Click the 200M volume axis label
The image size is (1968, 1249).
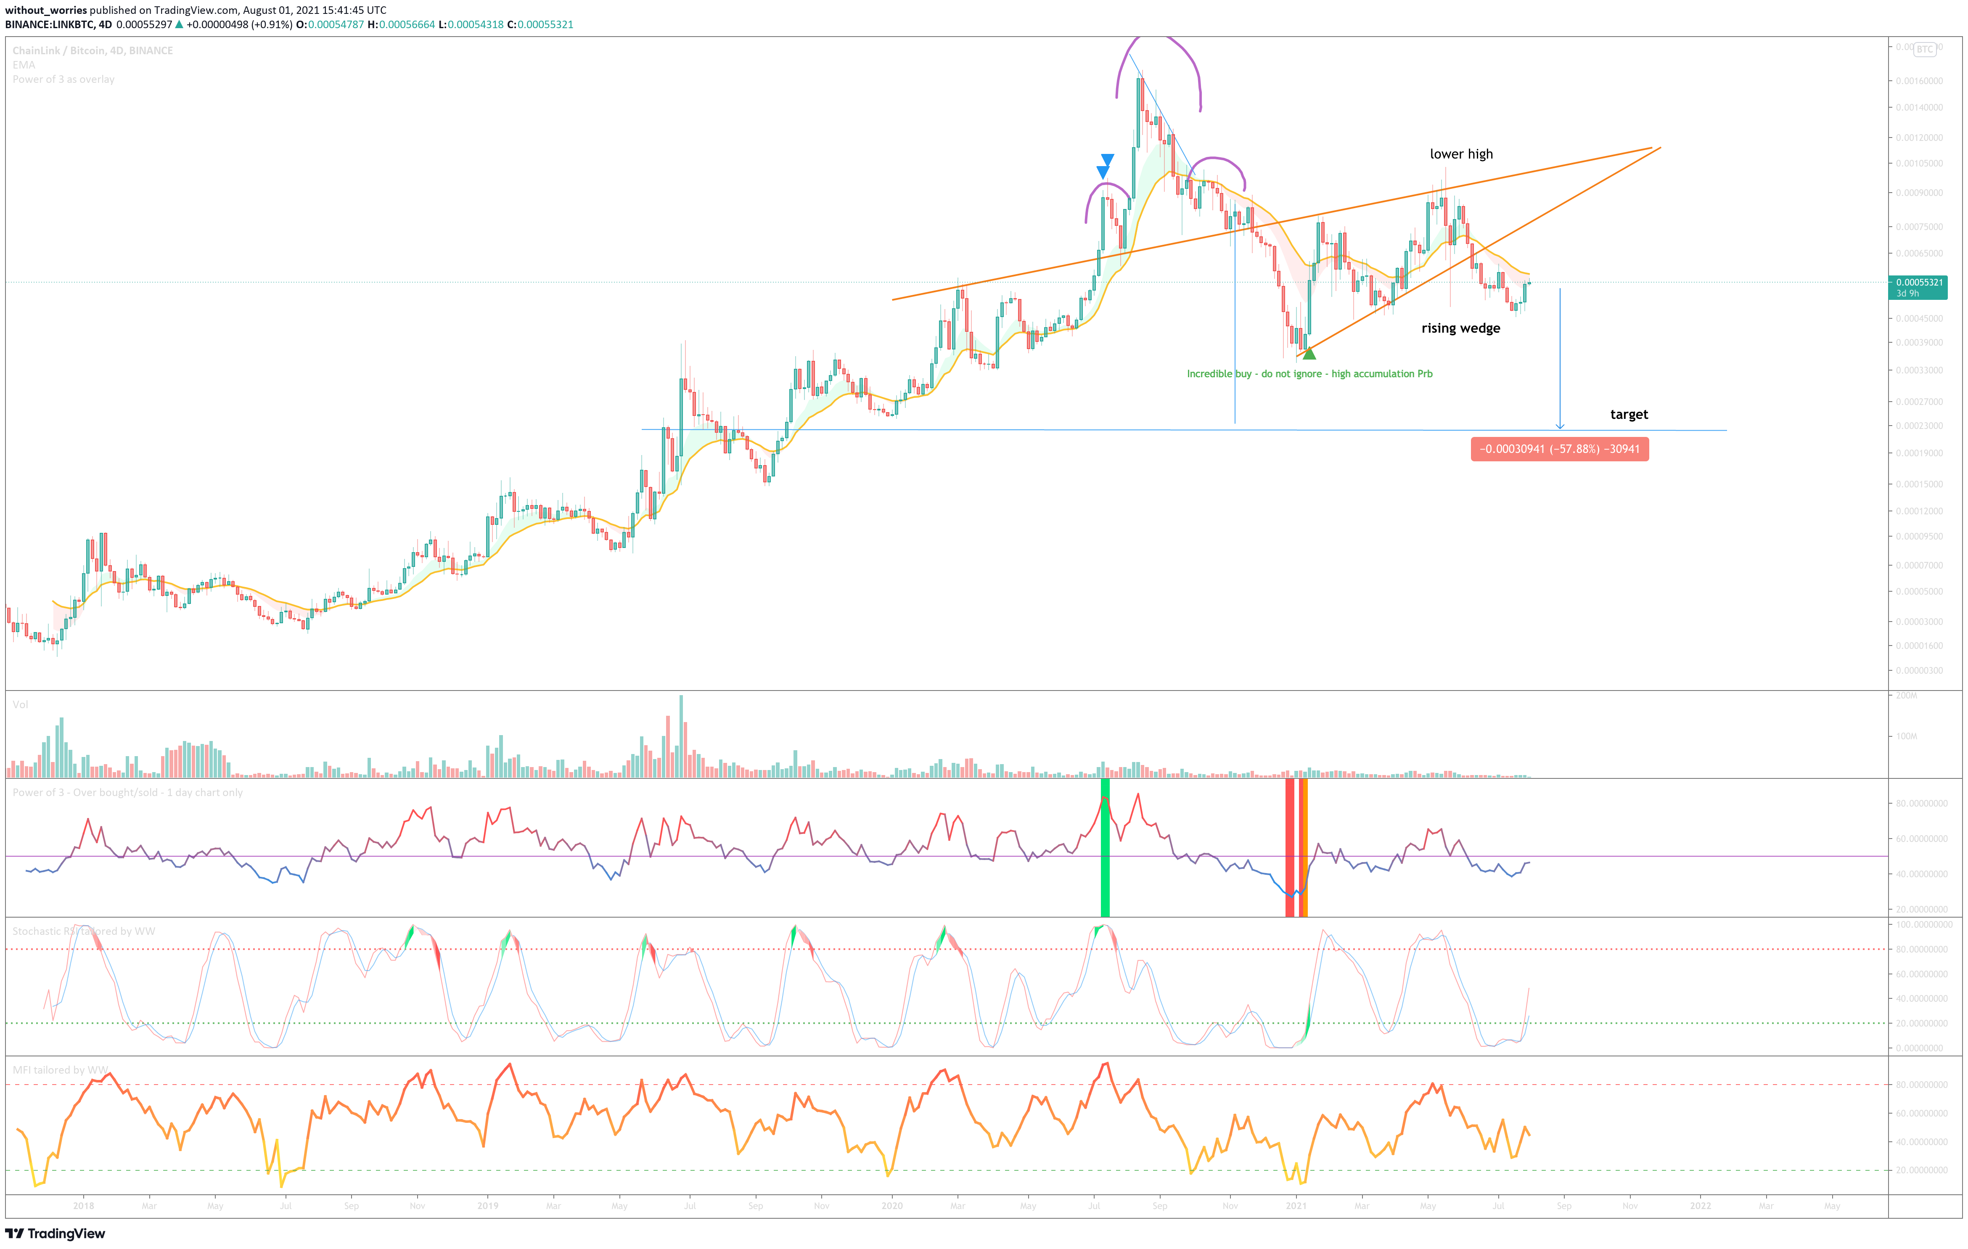tap(1906, 696)
